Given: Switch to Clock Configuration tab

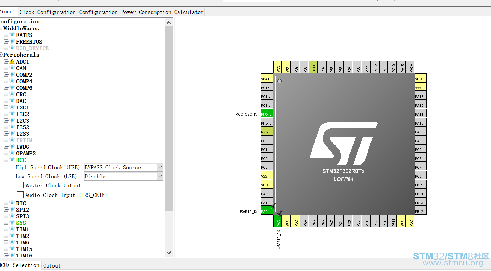Looking at the screenshot, I should (47, 12).
